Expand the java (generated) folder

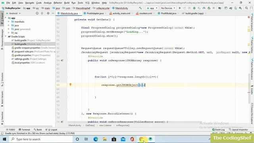click(9, 29)
